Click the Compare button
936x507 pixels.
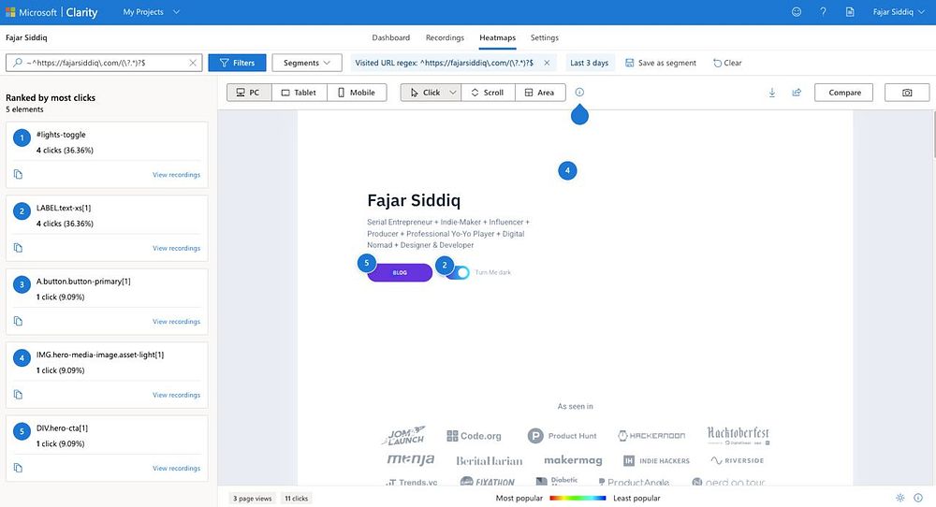point(844,93)
